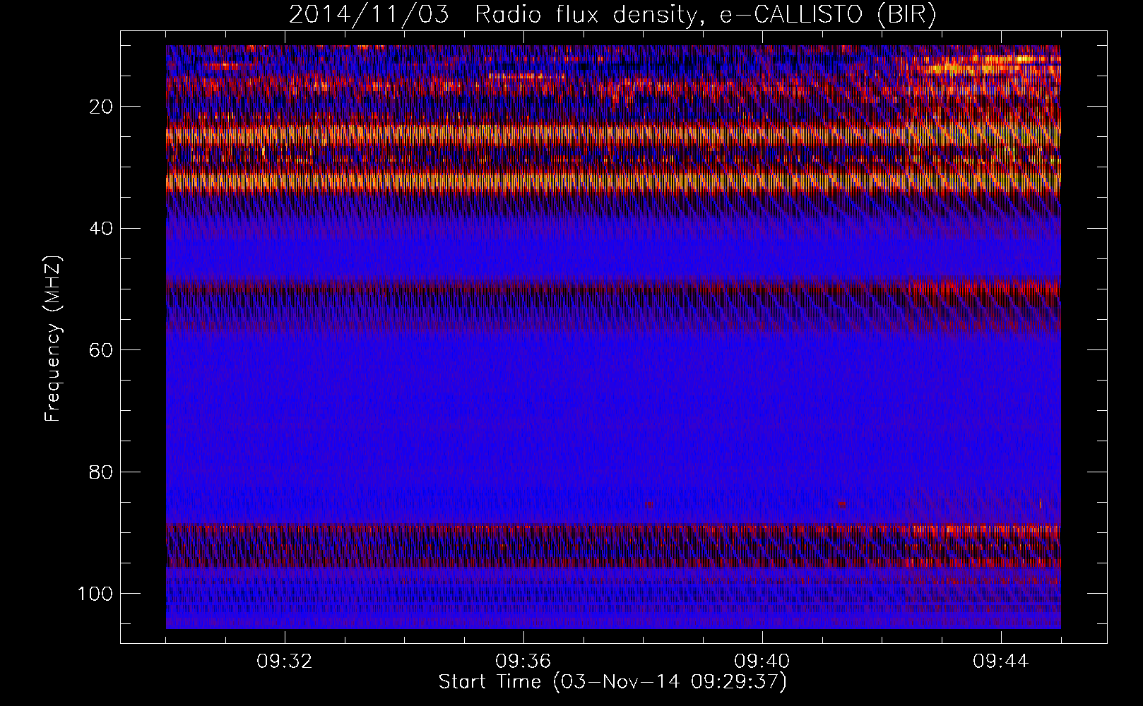Select the 'Frequency (MHZ)' axis label

(x=54, y=340)
